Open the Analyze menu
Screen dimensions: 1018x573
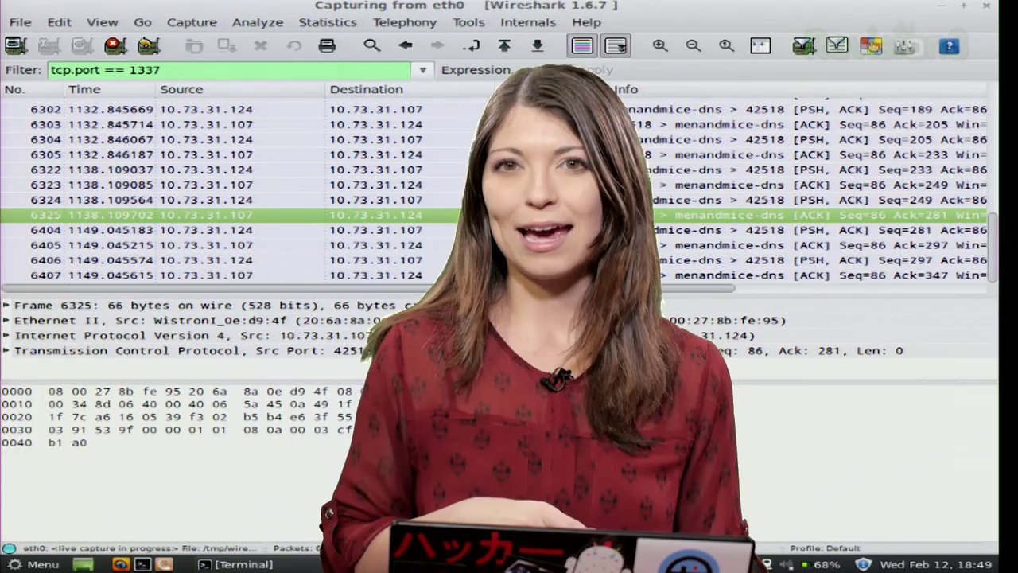pos(258,22)
